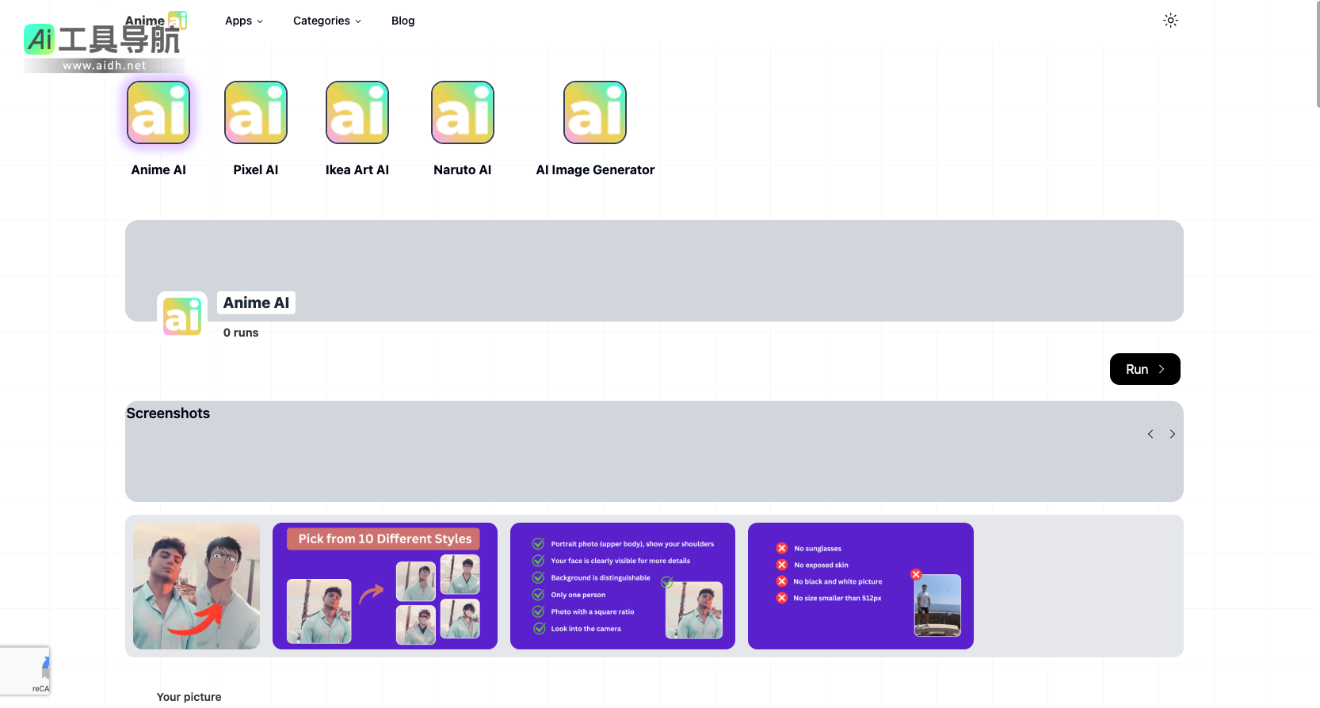Image resolution: width=1320 pixels, height=708 pixels.
Task: Click the AI工具导航 watermark logo
Action: point(103,46)
